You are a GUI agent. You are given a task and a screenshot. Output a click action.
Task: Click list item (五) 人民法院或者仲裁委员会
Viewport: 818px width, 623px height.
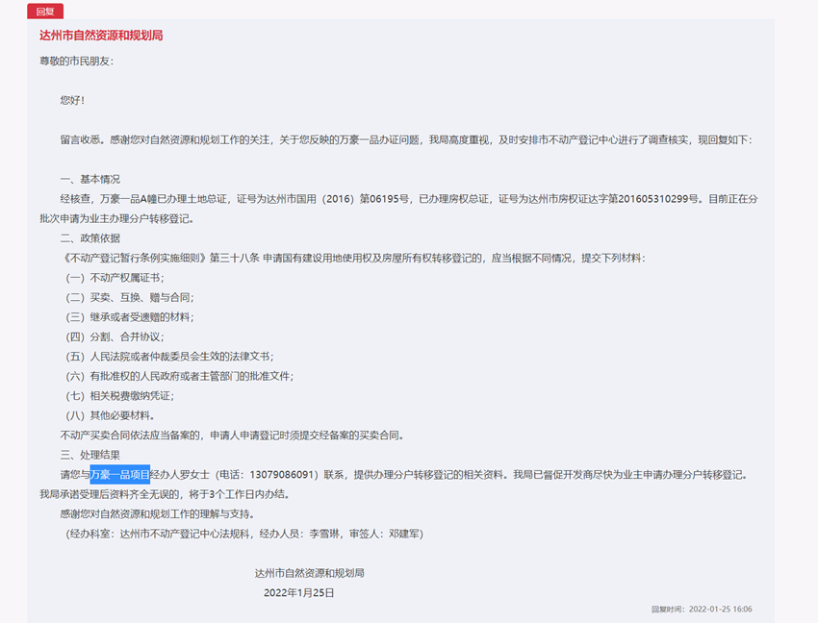pyautogui.click(x=169, y=357)
